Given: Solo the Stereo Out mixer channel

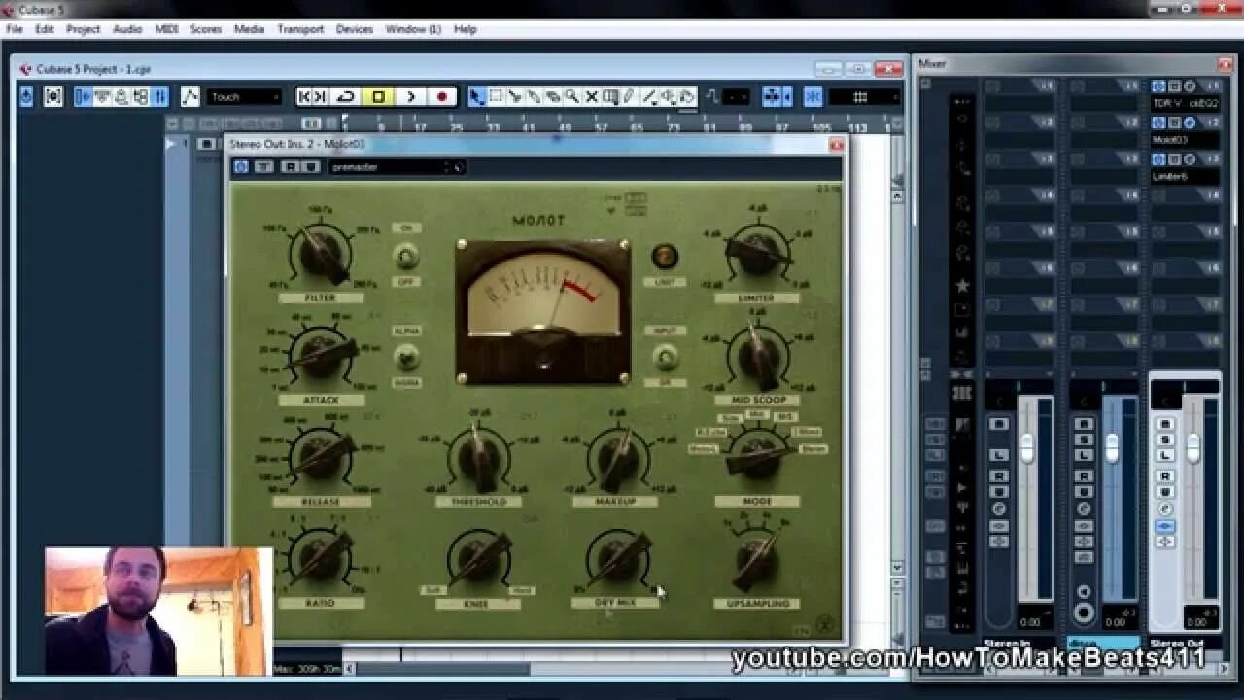Looking at the screenshot, I should [1166, 439].
